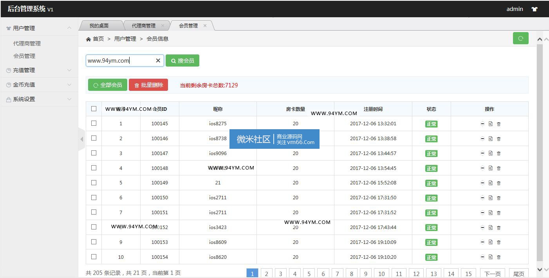This screenshot has width=549, height=278.
Task: Select checkbox of member 100146 row
Action: coord(94,138)
